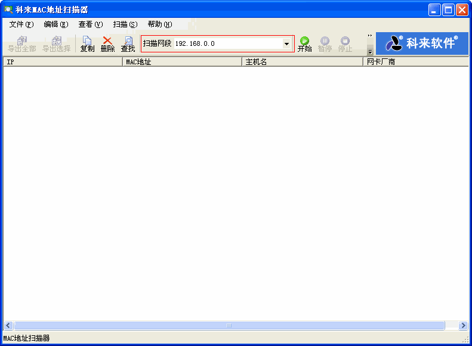Click the Export Selected (导出选择) toolbar icon

point(56,44)
